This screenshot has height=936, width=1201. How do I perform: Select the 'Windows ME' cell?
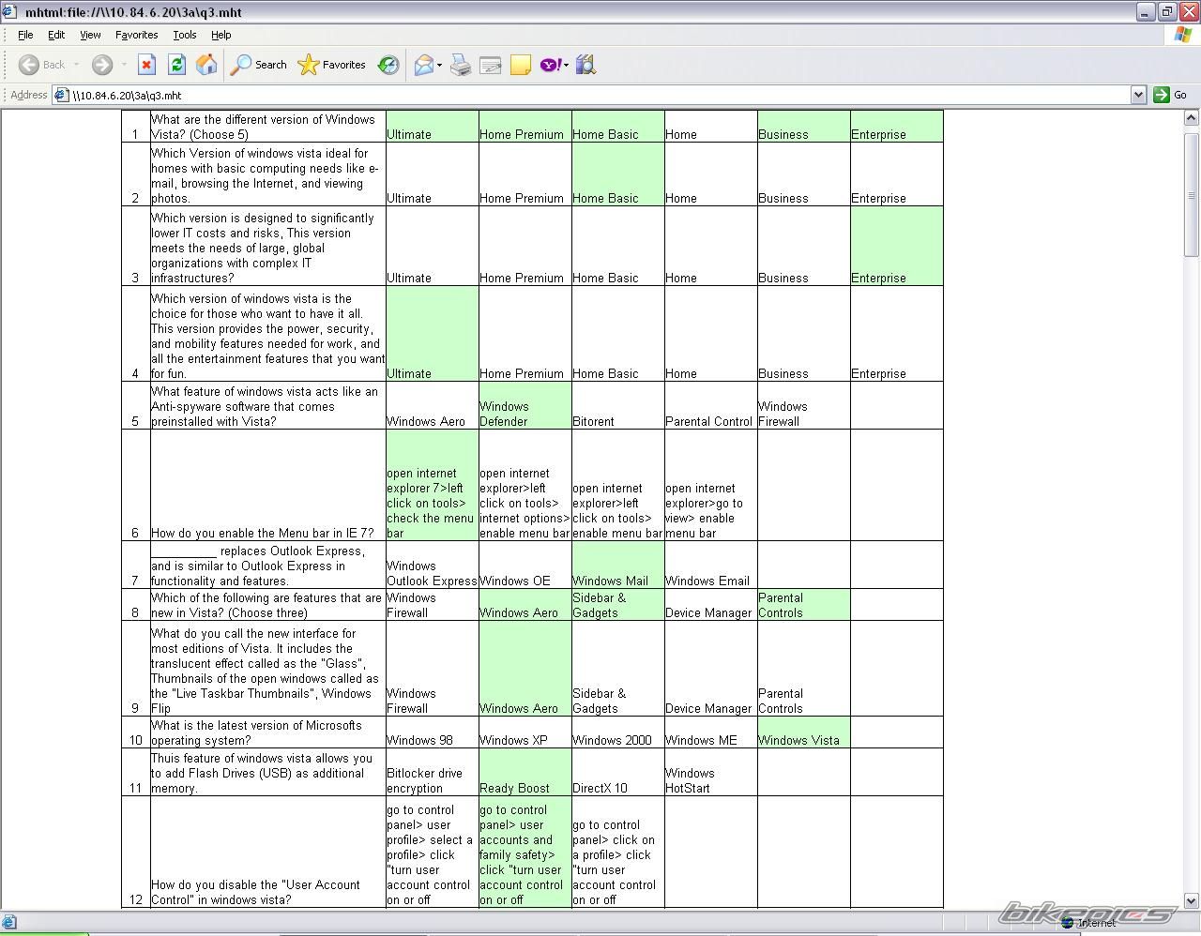click(711, 732)
